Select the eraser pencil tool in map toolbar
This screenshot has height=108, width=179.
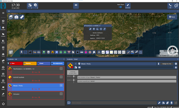[x=136, y=52]
